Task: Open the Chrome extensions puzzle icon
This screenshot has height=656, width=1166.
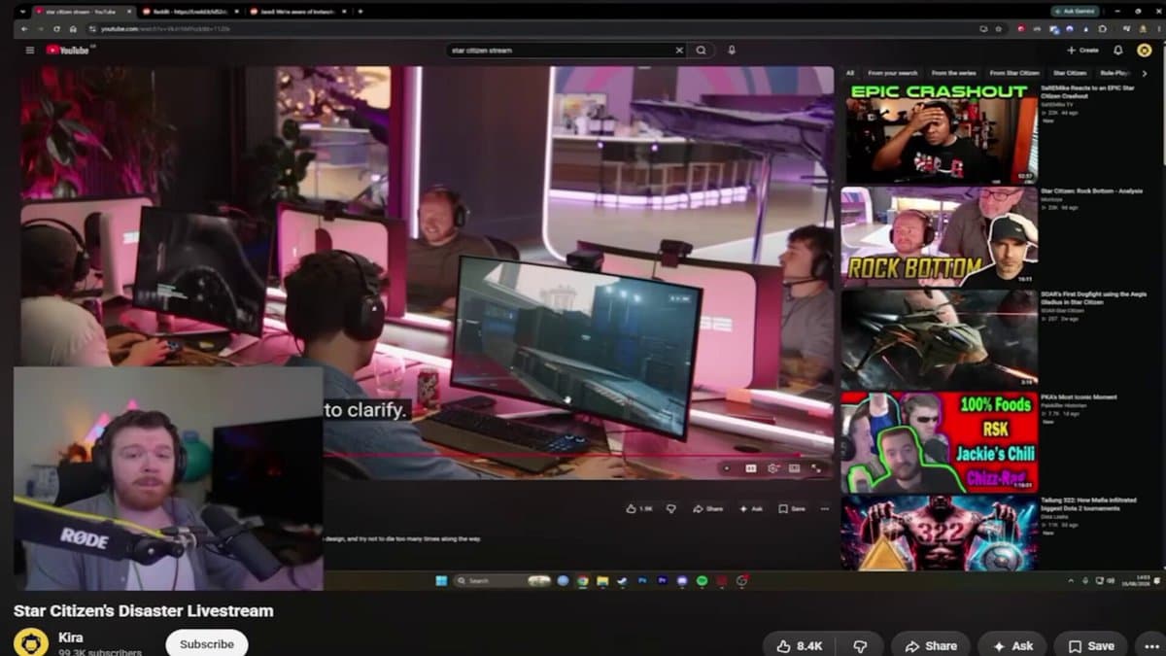Action: coord(1103,29)
